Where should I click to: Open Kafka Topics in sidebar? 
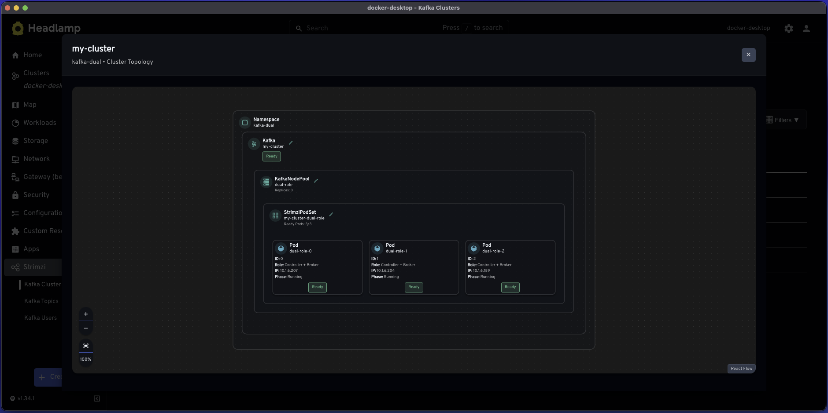tap(41, 301)
